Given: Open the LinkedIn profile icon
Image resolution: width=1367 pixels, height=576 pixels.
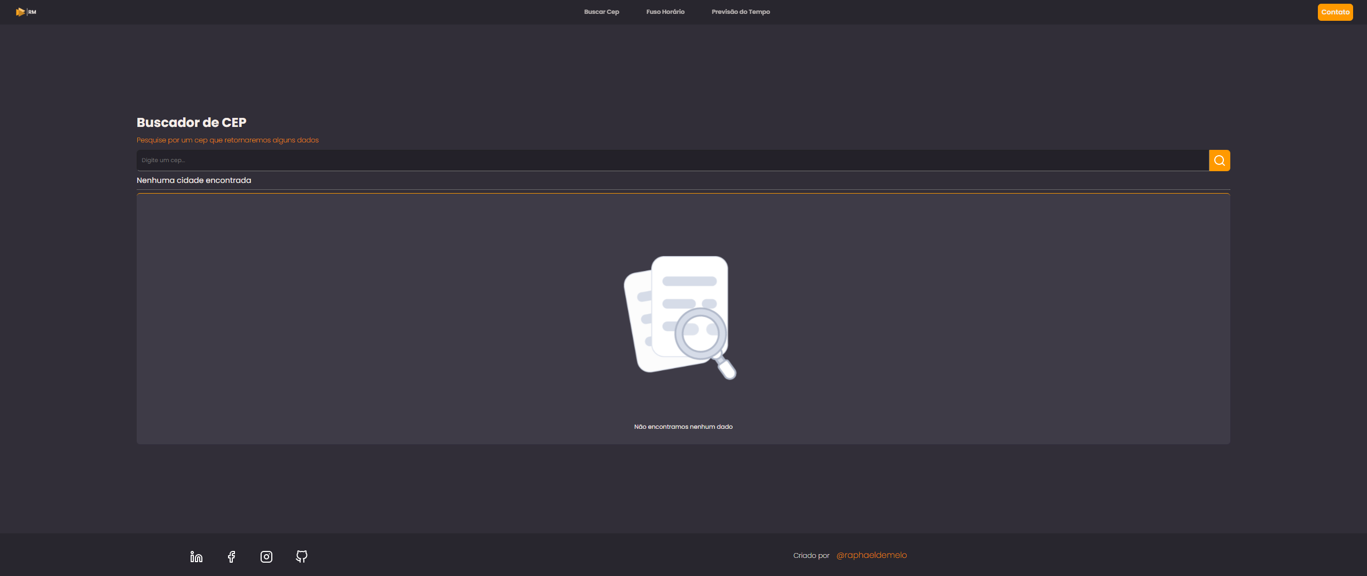Looking at the screenshot, I should (x=195, y=556).
